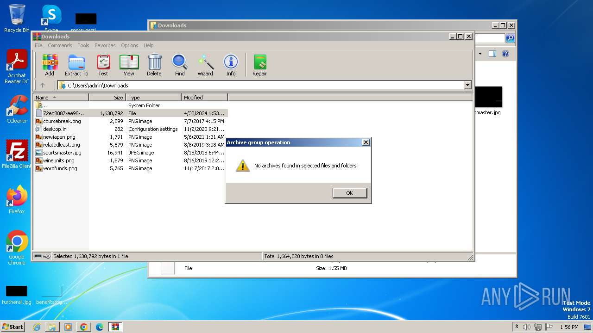Select newjapan.png in the list
The height and width of the screenshot is (333, 593).
pyautogui.click(x=130, y=137)
